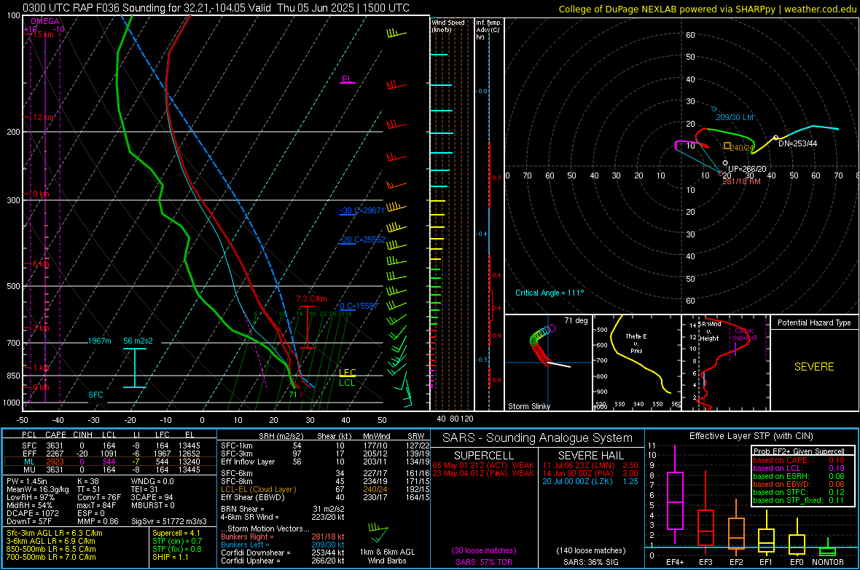The height and width of the screenshot is (570, 860).
Task: Click the 0 C=15587' freezing level label
Action: pyautogui.click(x=359, y=306)
